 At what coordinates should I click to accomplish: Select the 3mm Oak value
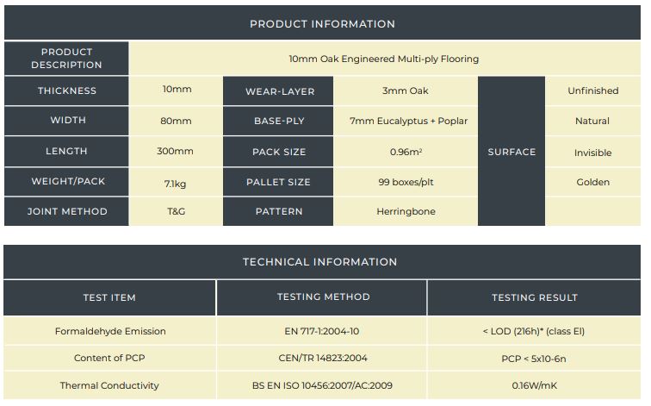tap(405, 91)
